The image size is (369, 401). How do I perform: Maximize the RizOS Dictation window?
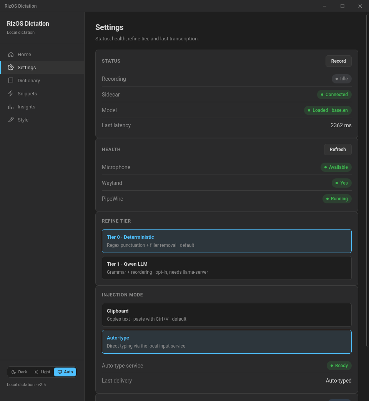[x=342, y=6]
